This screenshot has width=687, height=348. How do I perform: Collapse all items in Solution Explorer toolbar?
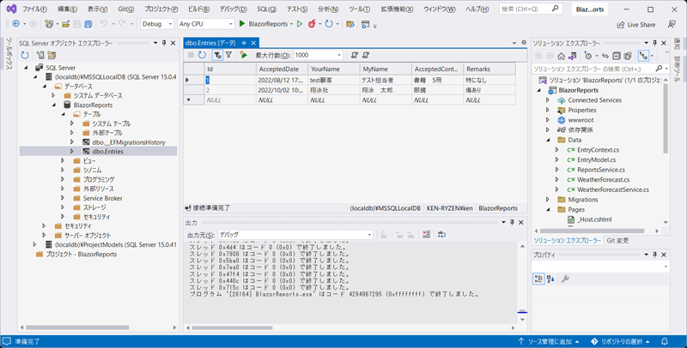tap(617, 56)
